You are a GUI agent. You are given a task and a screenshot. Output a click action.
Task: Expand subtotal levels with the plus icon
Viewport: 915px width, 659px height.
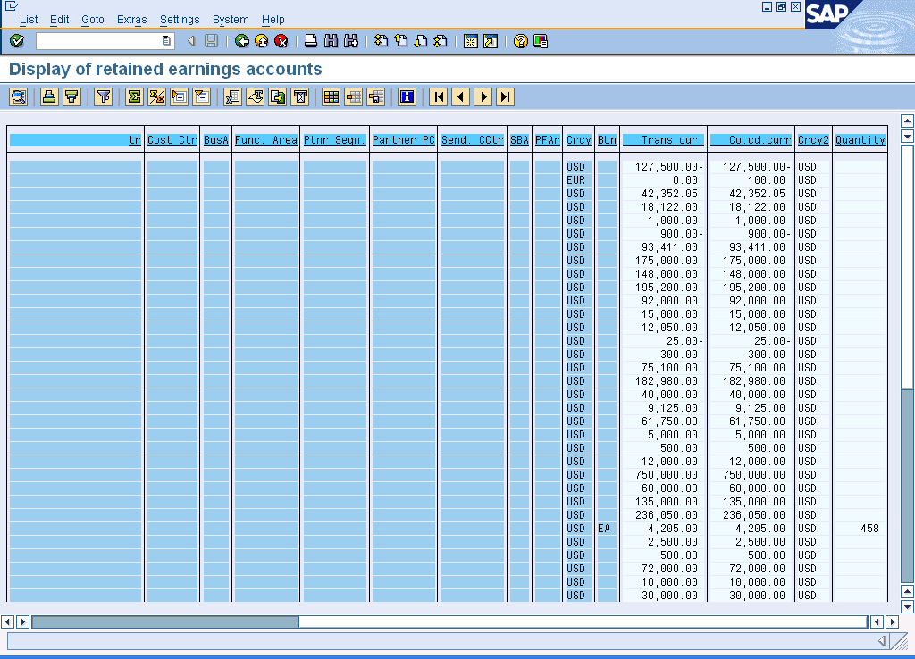[x=179, y=96]
